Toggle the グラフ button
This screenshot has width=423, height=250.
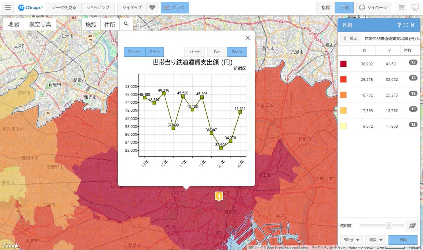click(x=175, y=7)
